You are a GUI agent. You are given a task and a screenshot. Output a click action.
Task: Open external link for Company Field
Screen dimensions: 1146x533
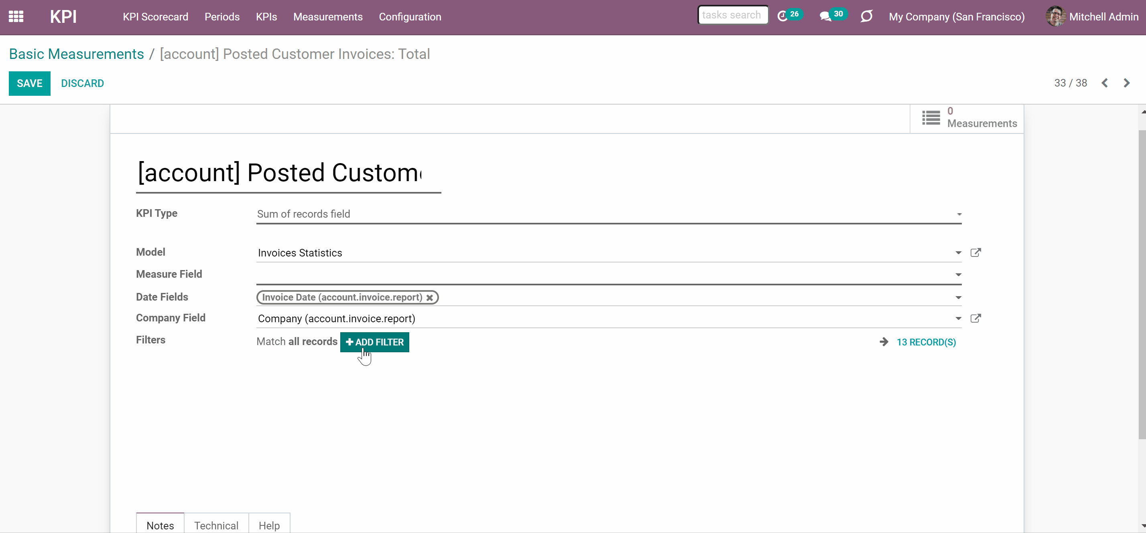pyautogui.click(x=975, y=319)
